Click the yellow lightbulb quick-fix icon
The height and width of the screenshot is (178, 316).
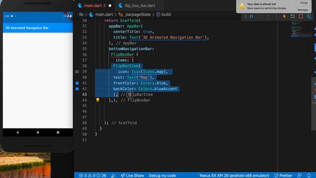click(x=98, y=100)
